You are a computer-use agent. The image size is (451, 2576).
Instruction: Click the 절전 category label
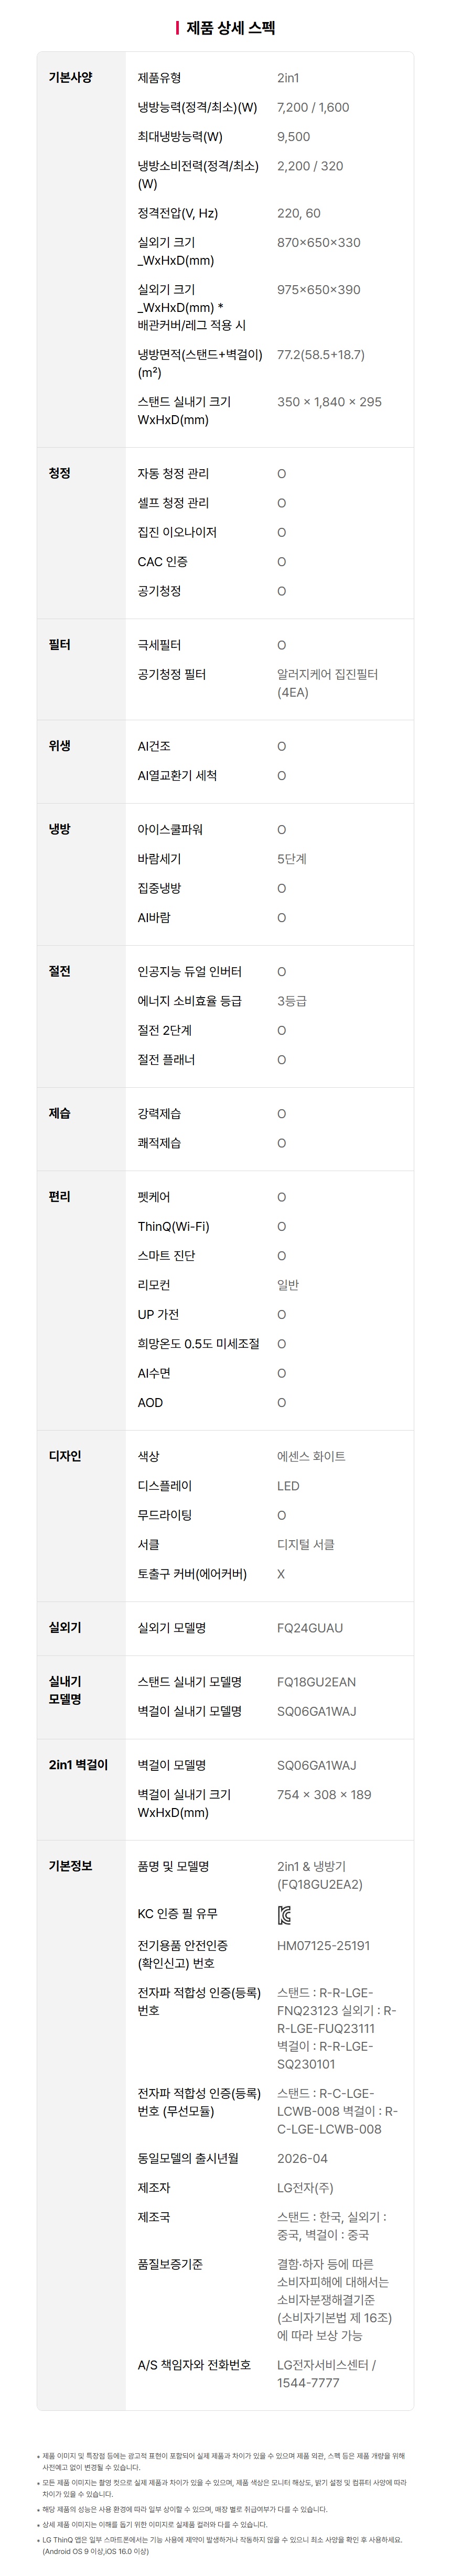pyautogui.click(x=59, y=971)
